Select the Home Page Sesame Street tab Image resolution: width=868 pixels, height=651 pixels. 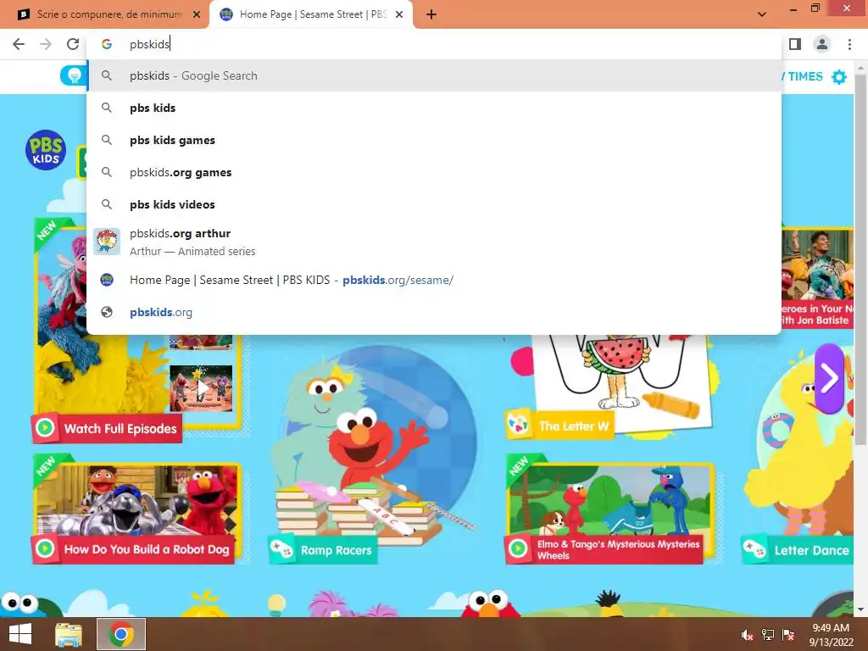tap(311, 15)
